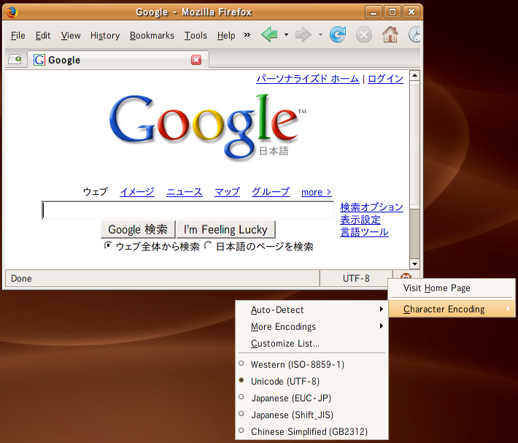Open the File menu

18,35
